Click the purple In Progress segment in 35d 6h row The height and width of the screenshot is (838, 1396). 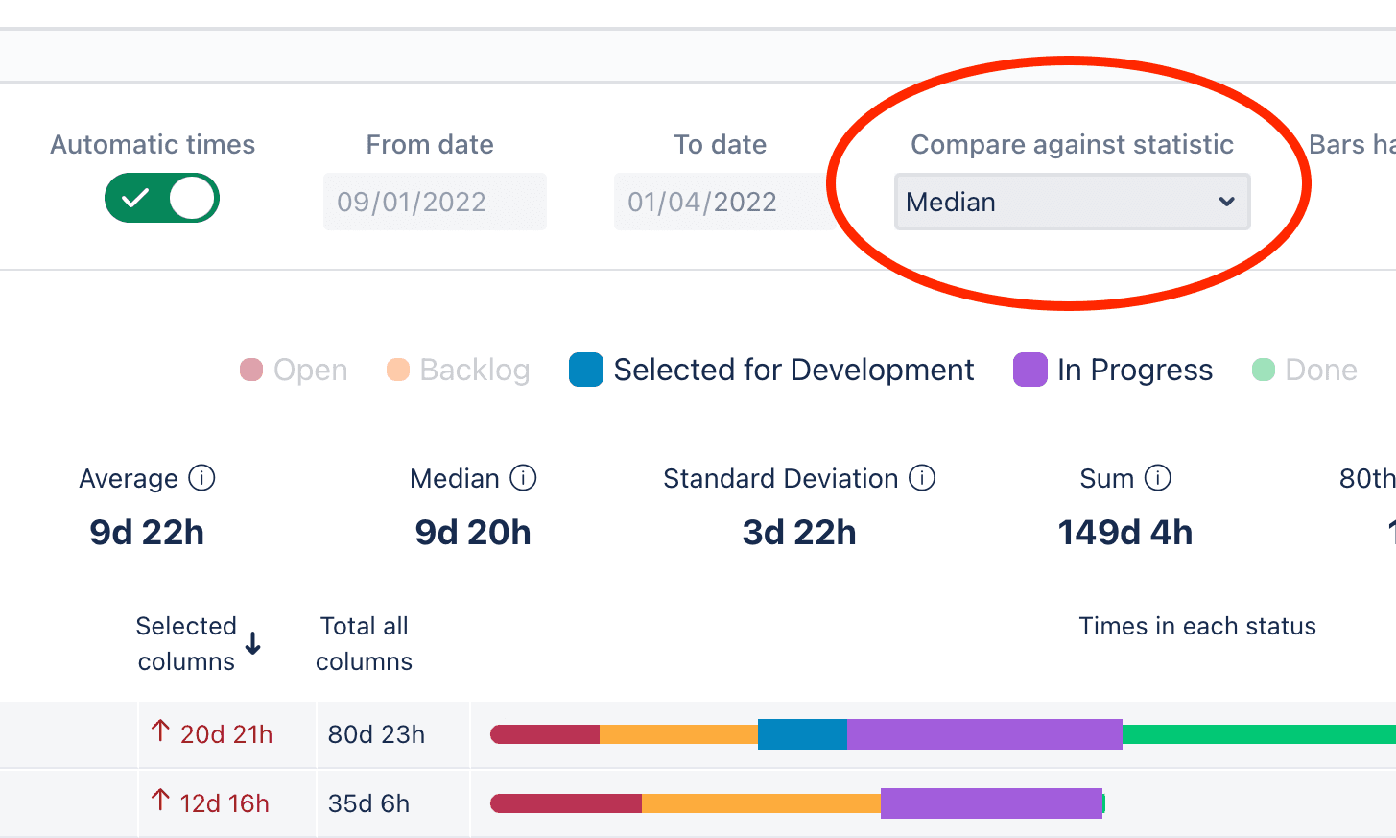click(x=991, y=803)
